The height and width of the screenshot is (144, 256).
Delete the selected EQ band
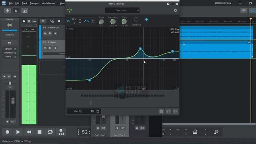click(x=93, y=21)
